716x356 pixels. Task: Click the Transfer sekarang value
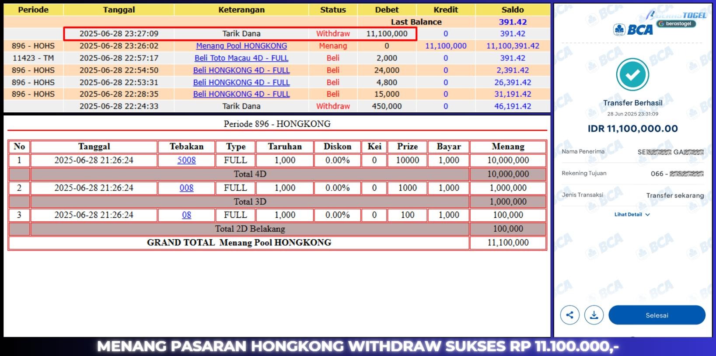[675, 195]
